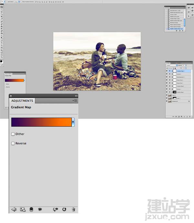Switch panel to expanded view icon
194x223 pixels.
(x=23, y=209)
